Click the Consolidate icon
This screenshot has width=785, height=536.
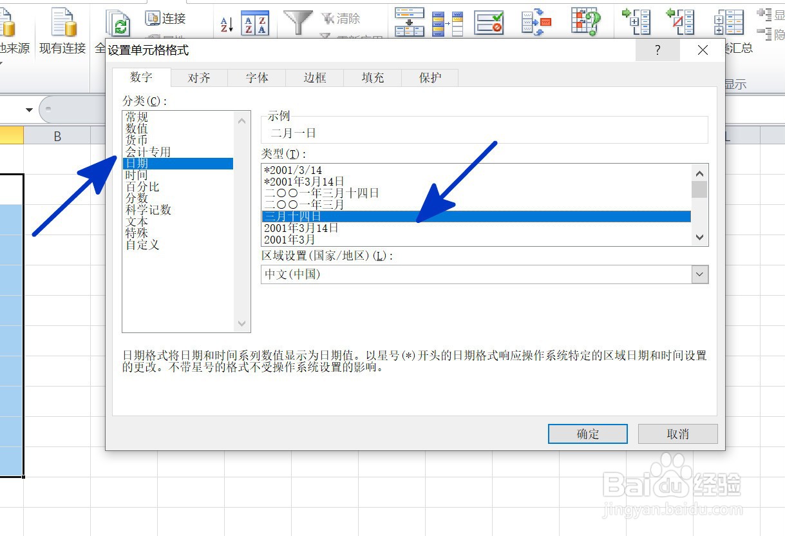537,22
